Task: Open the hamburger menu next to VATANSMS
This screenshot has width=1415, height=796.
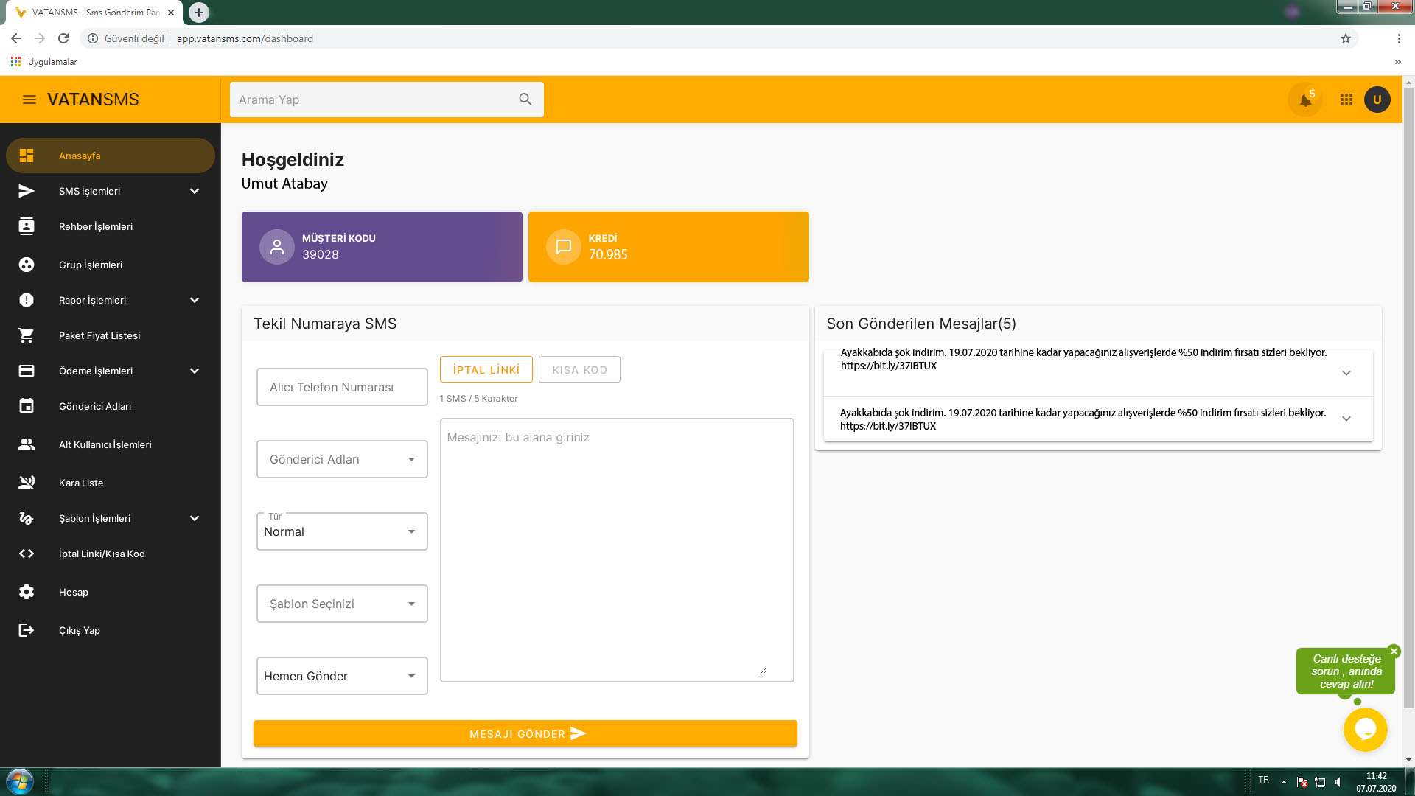Action: pos(29,99)
